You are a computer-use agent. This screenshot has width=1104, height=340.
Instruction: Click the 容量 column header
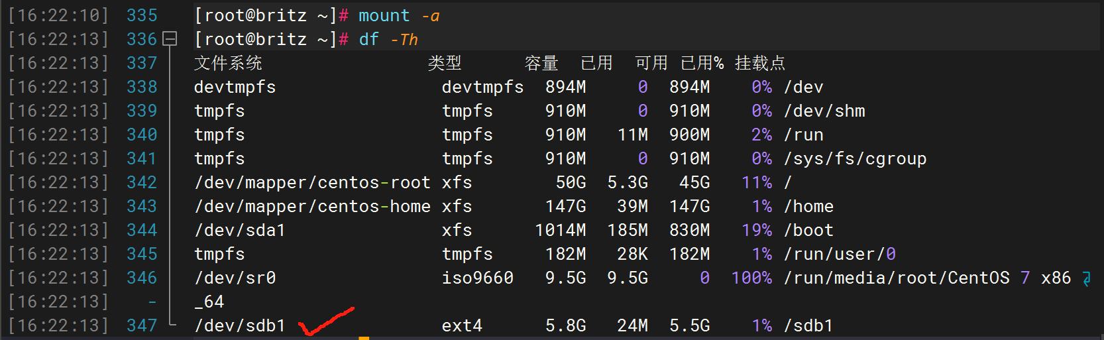pyautogui.click(x=541, y=63)
